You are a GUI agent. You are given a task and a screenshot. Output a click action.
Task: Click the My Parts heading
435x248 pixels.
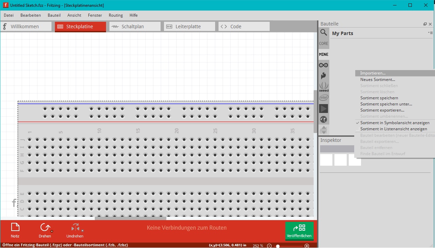click(x=343, y=33)
